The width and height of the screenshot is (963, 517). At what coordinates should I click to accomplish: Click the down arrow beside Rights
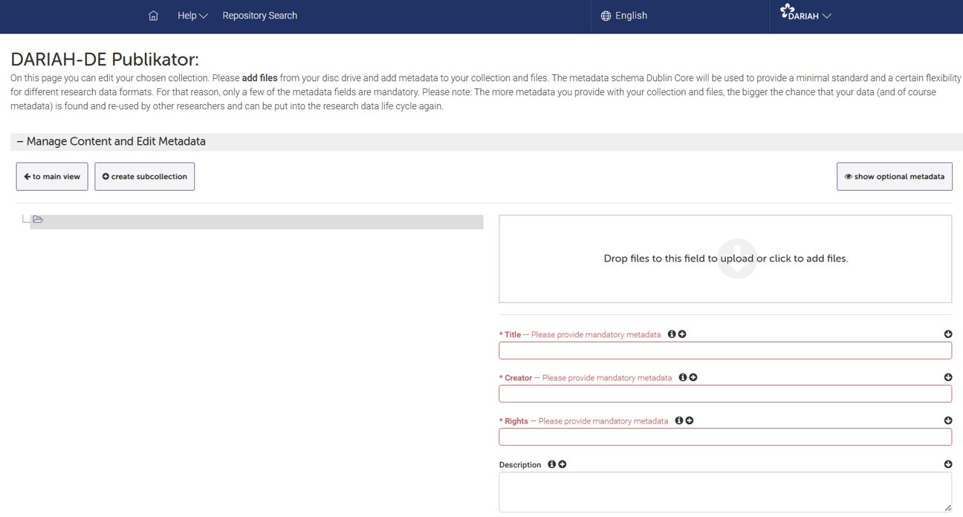click(x=948, y=420)
